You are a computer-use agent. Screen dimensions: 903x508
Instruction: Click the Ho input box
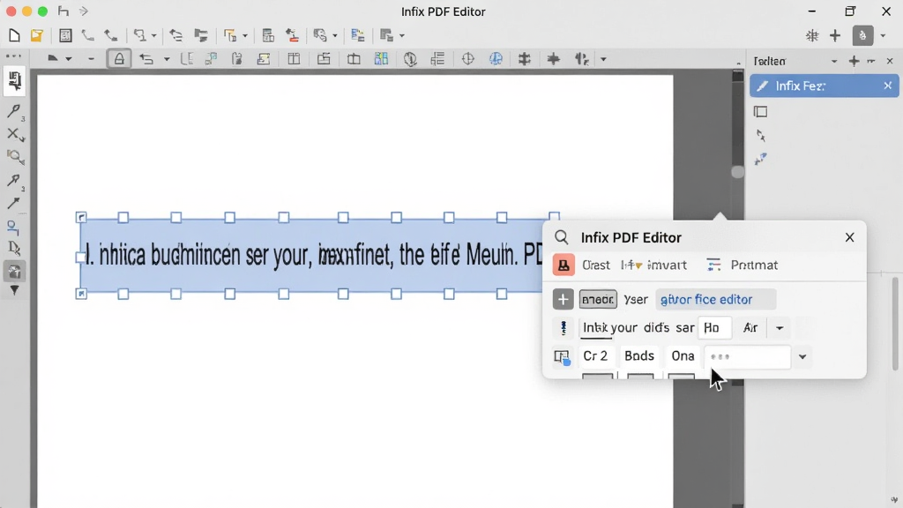[714, 328]
